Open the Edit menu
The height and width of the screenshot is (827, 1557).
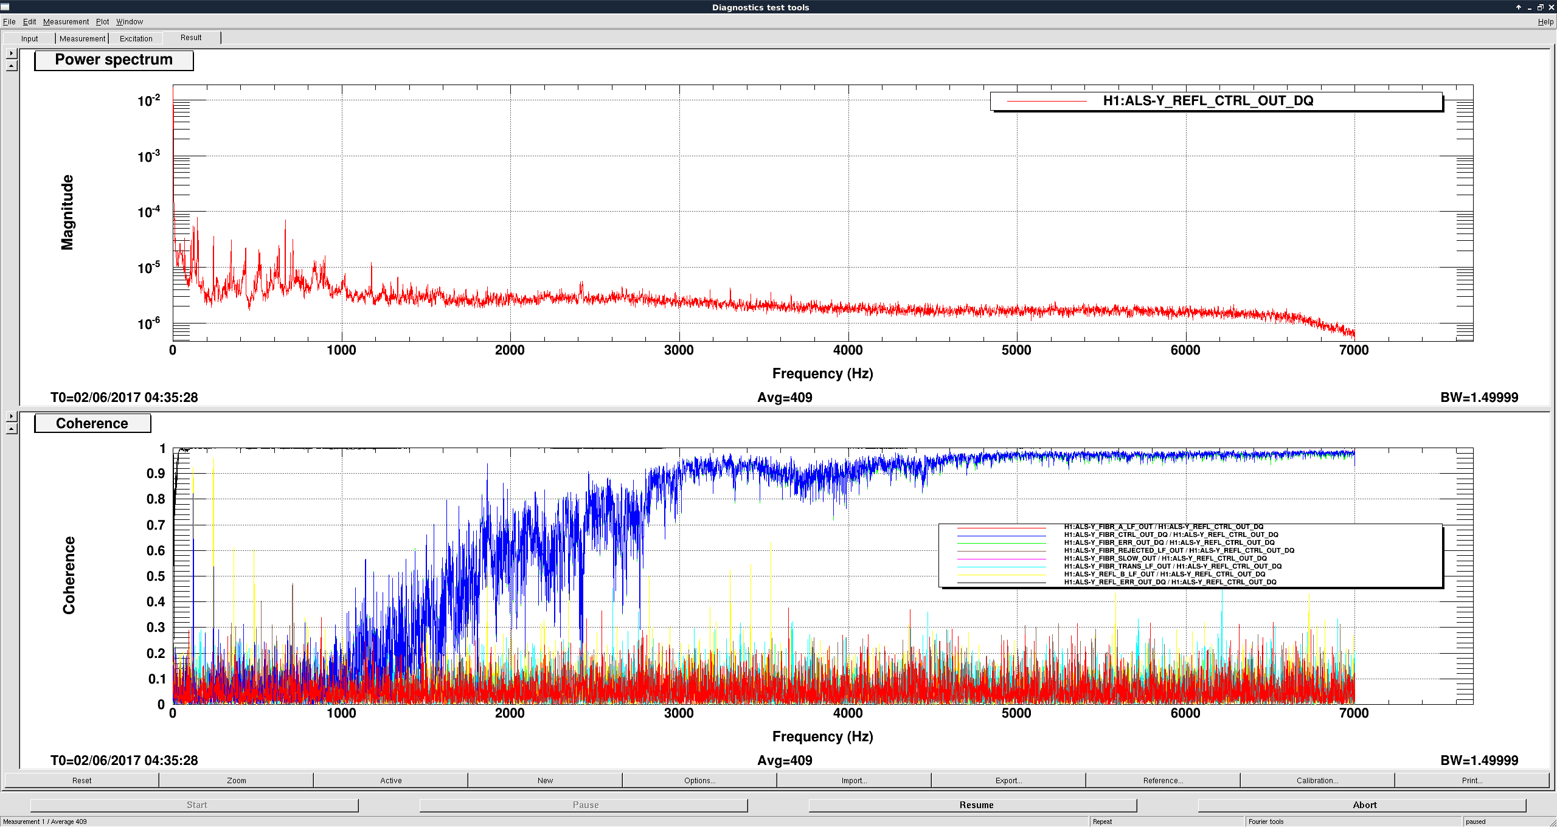[x=29, y=22]
